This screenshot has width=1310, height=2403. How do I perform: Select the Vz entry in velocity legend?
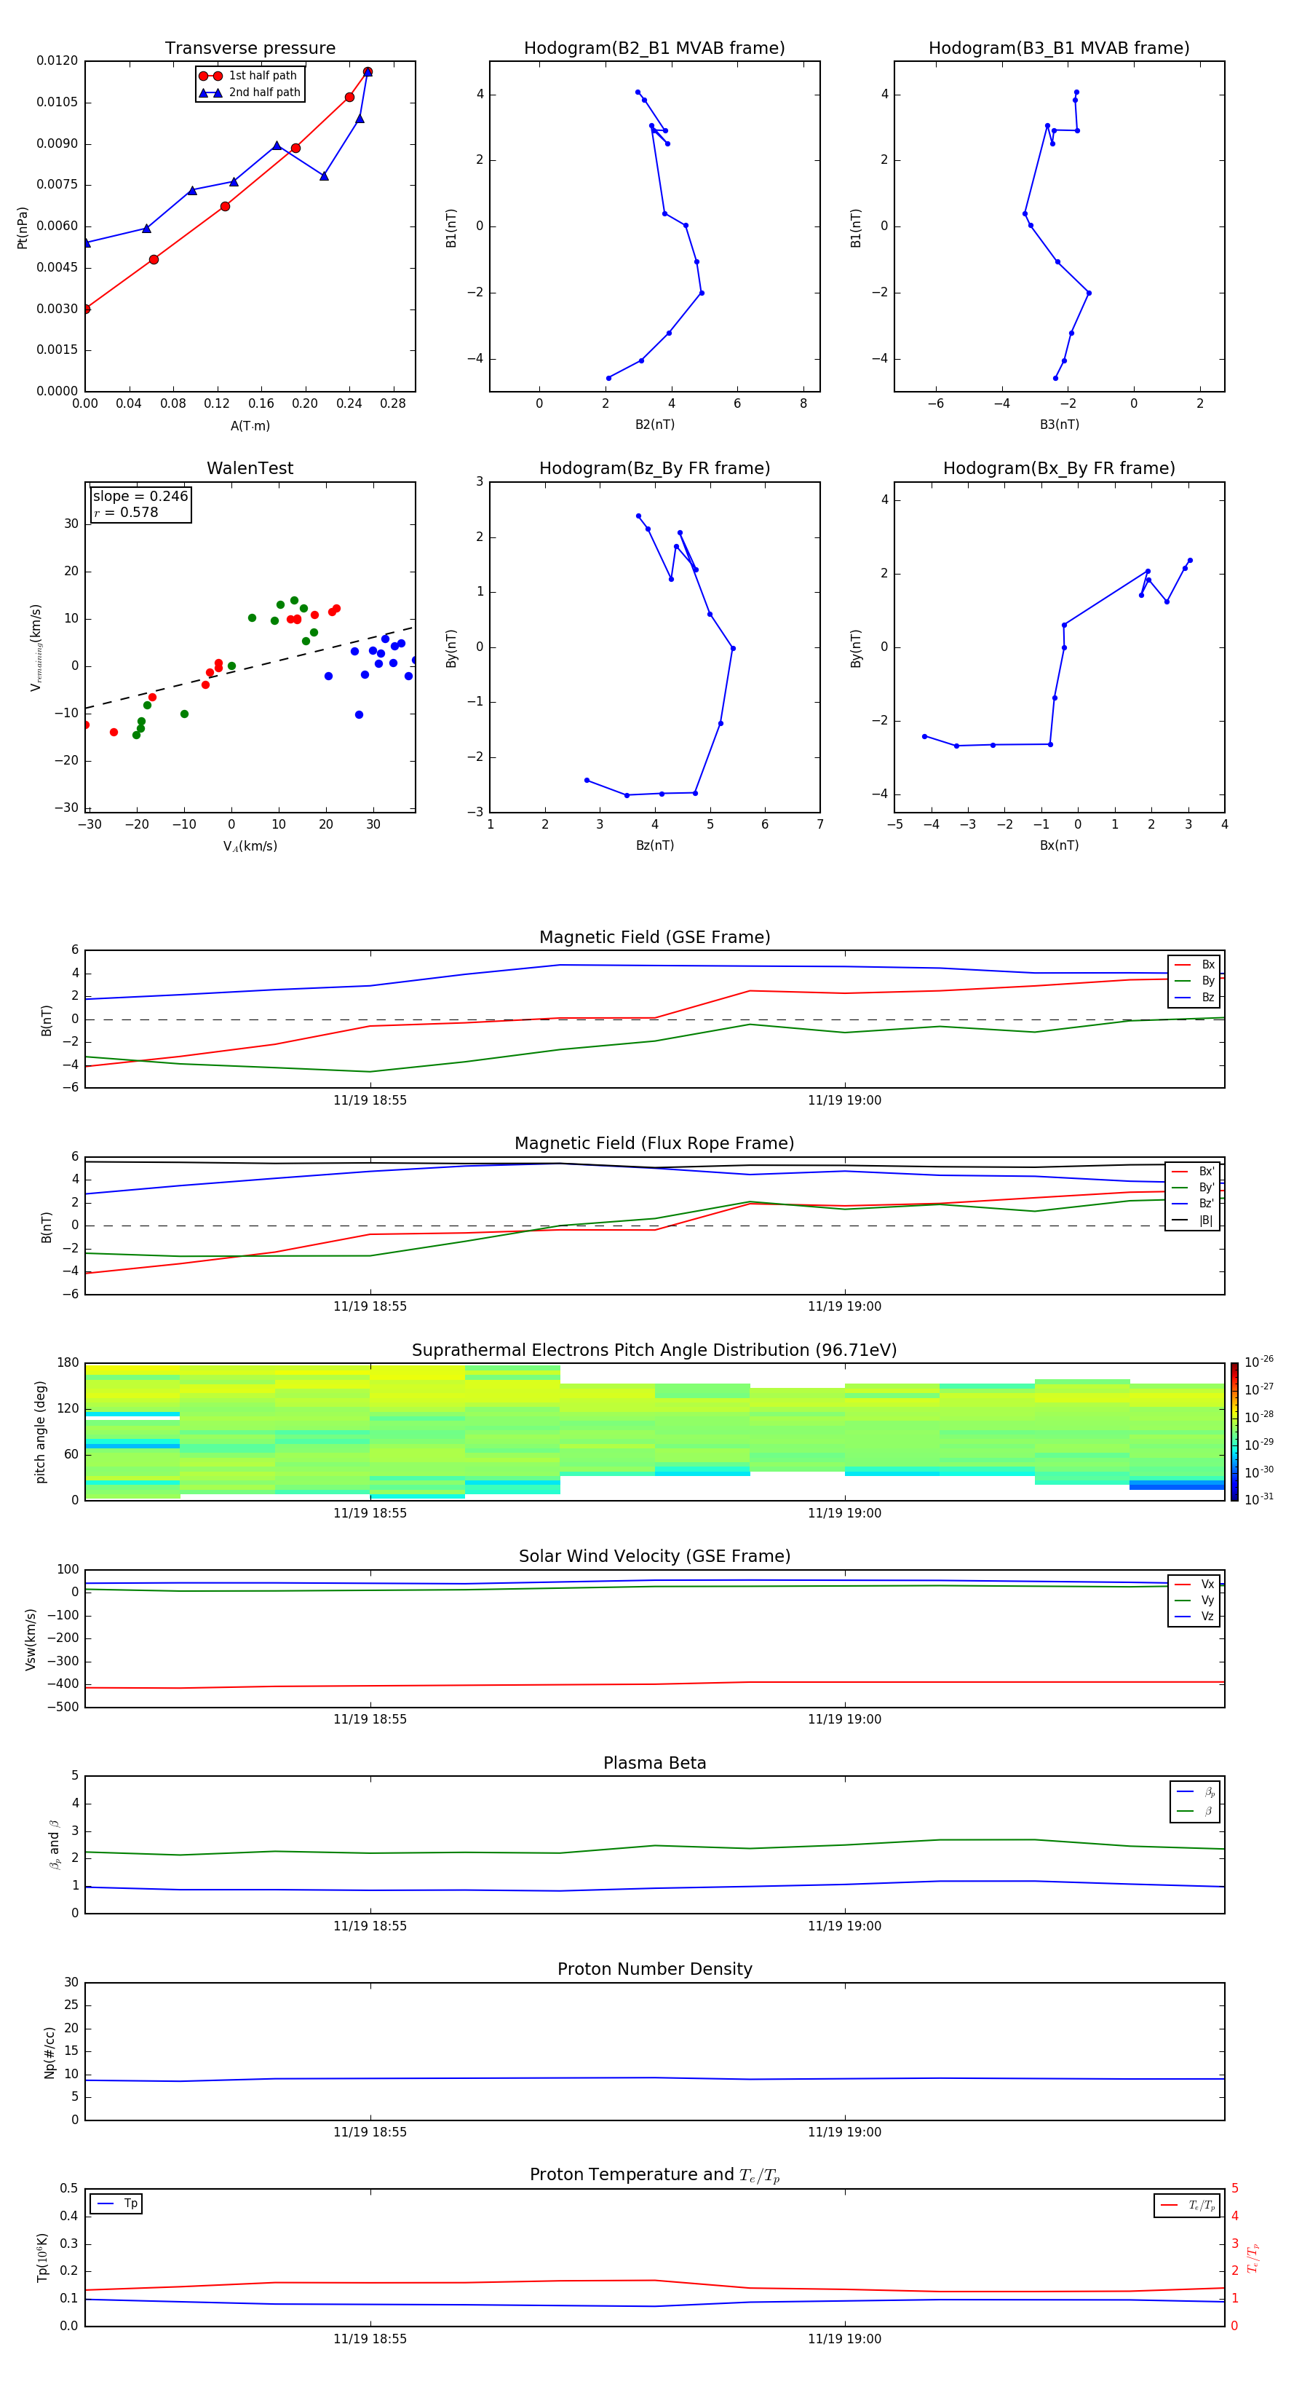[1194, 1617]
